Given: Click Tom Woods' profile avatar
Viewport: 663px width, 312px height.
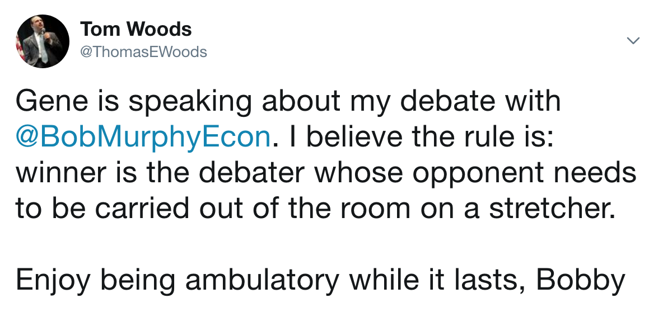Looking at the screenshot, I should tap(43, 41).
